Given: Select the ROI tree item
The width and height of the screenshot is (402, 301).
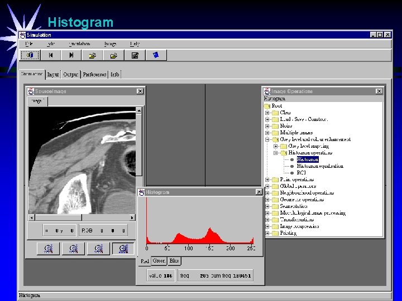Looking at the screenshot, I should point(301,173).
